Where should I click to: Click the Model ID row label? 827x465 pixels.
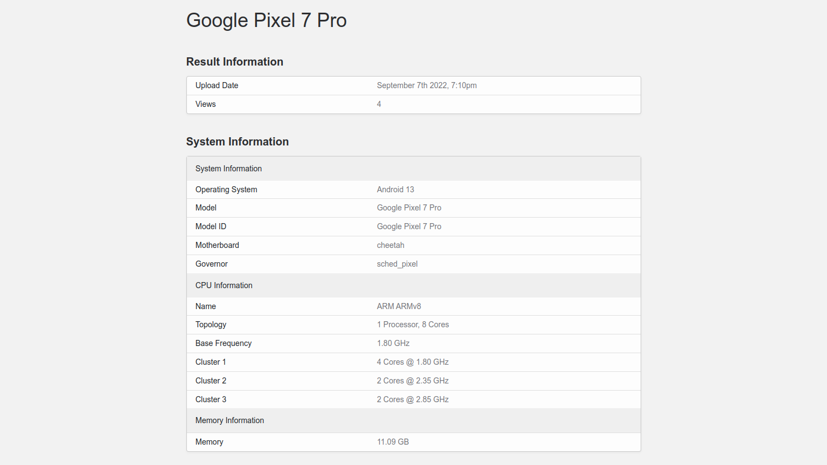point(211,226)
